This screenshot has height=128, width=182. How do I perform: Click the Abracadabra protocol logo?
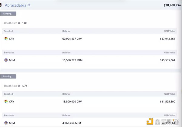[1, 5]
